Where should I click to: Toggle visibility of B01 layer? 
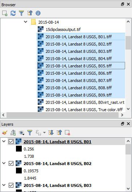(x=11, y=142)
